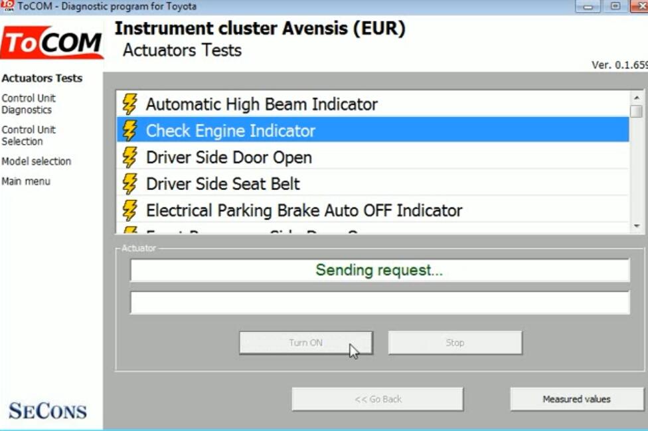Select Automatic High Beam Indicator test
The width and height of the screenshot is (648, 431).
pyautogui.click(x=372, y=104)
